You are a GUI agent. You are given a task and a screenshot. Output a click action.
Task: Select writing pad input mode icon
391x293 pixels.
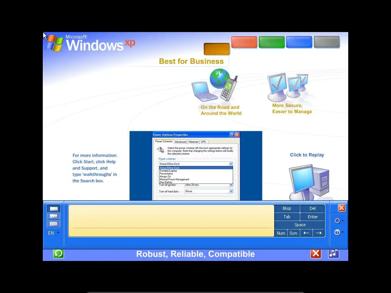53,209
